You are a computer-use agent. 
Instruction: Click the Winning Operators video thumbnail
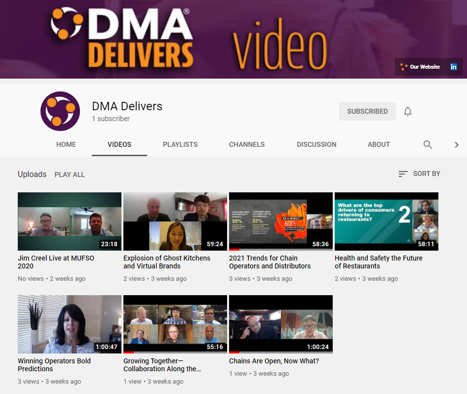(70, 324)
